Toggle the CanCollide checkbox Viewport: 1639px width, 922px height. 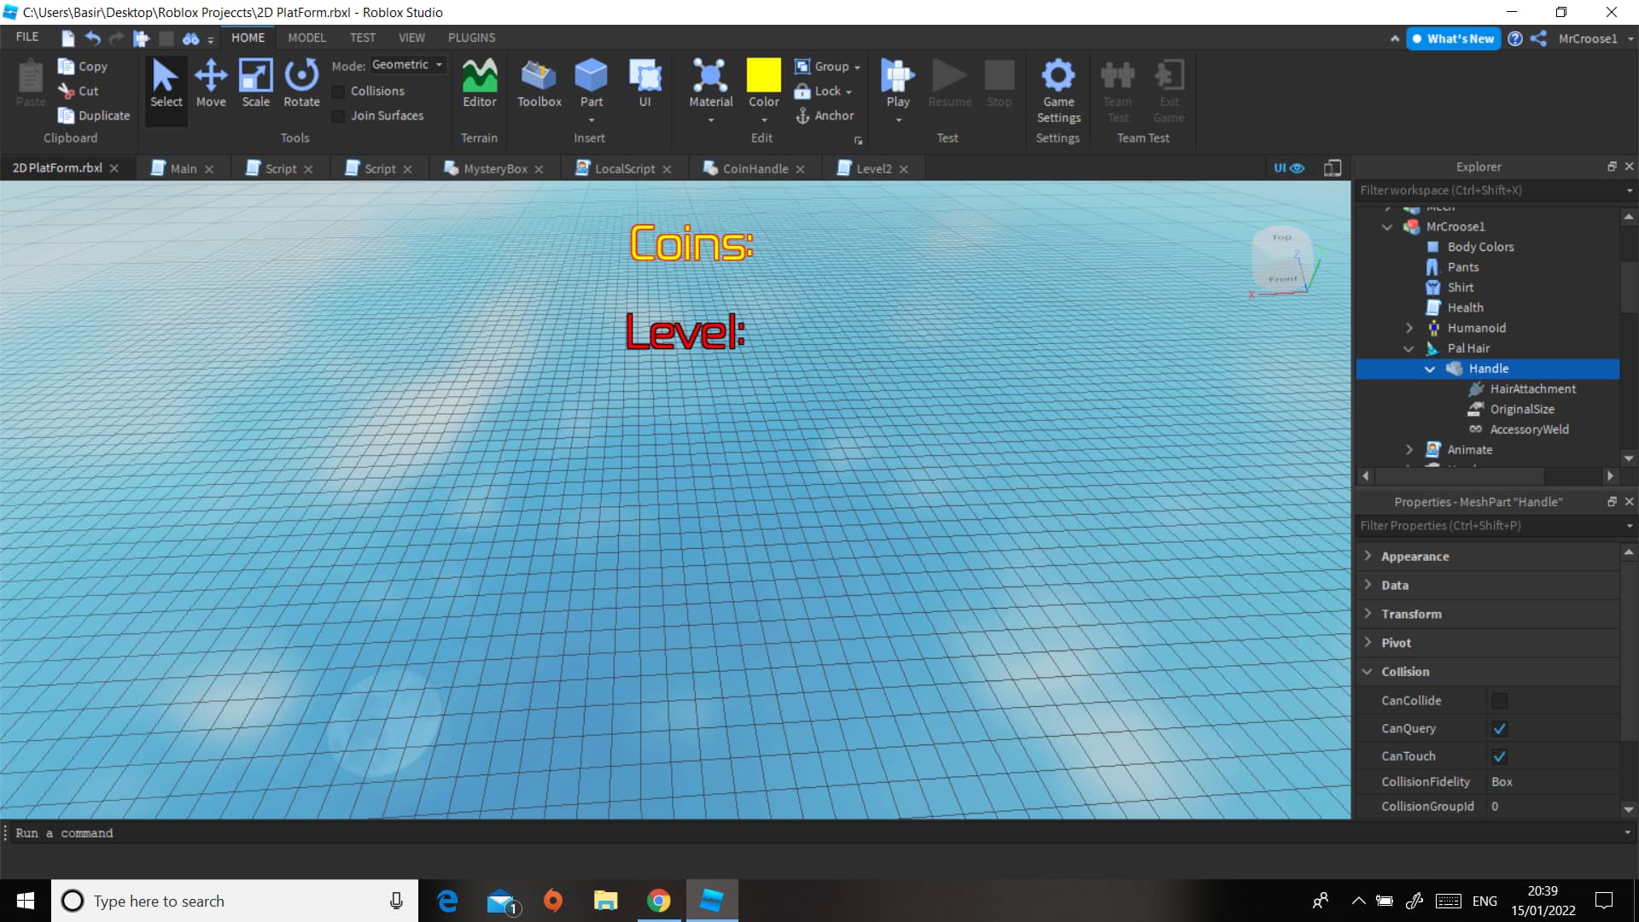(1500, 701)
